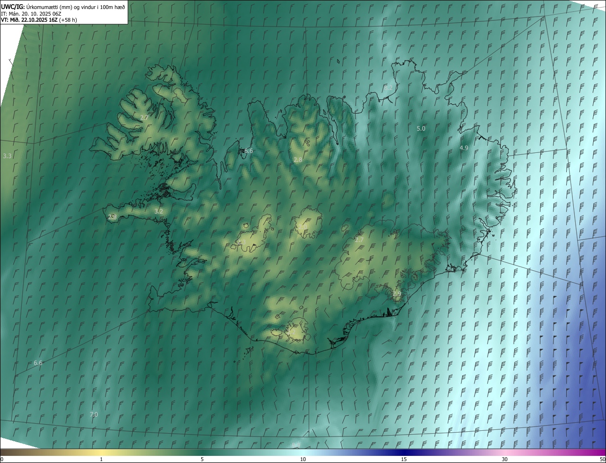Click the colorbar label '5'
Screen dimensions: 606x463
point(202,460)
